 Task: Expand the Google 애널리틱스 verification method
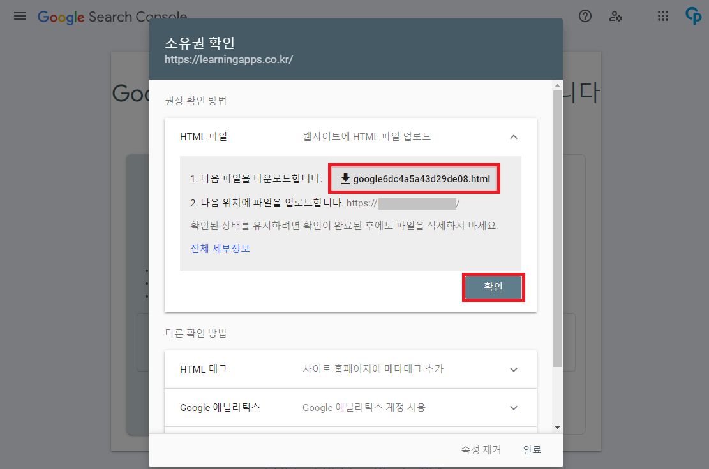[x=514, y=407]
